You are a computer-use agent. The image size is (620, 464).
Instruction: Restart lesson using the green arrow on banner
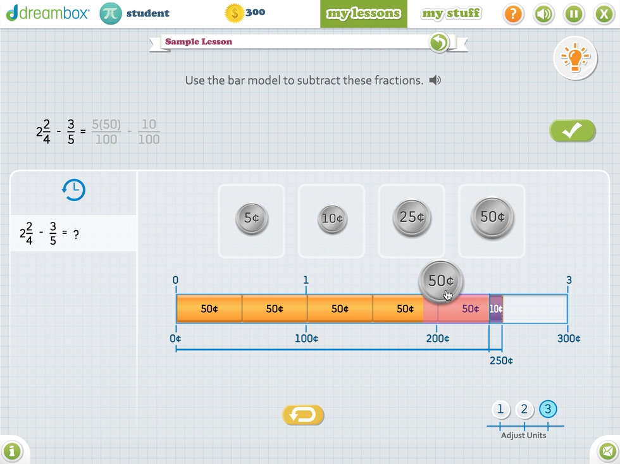(439, 42)
